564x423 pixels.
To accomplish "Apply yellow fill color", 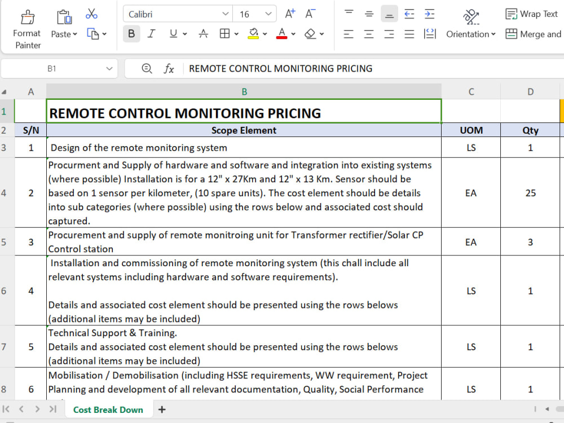I will point(254,34).
